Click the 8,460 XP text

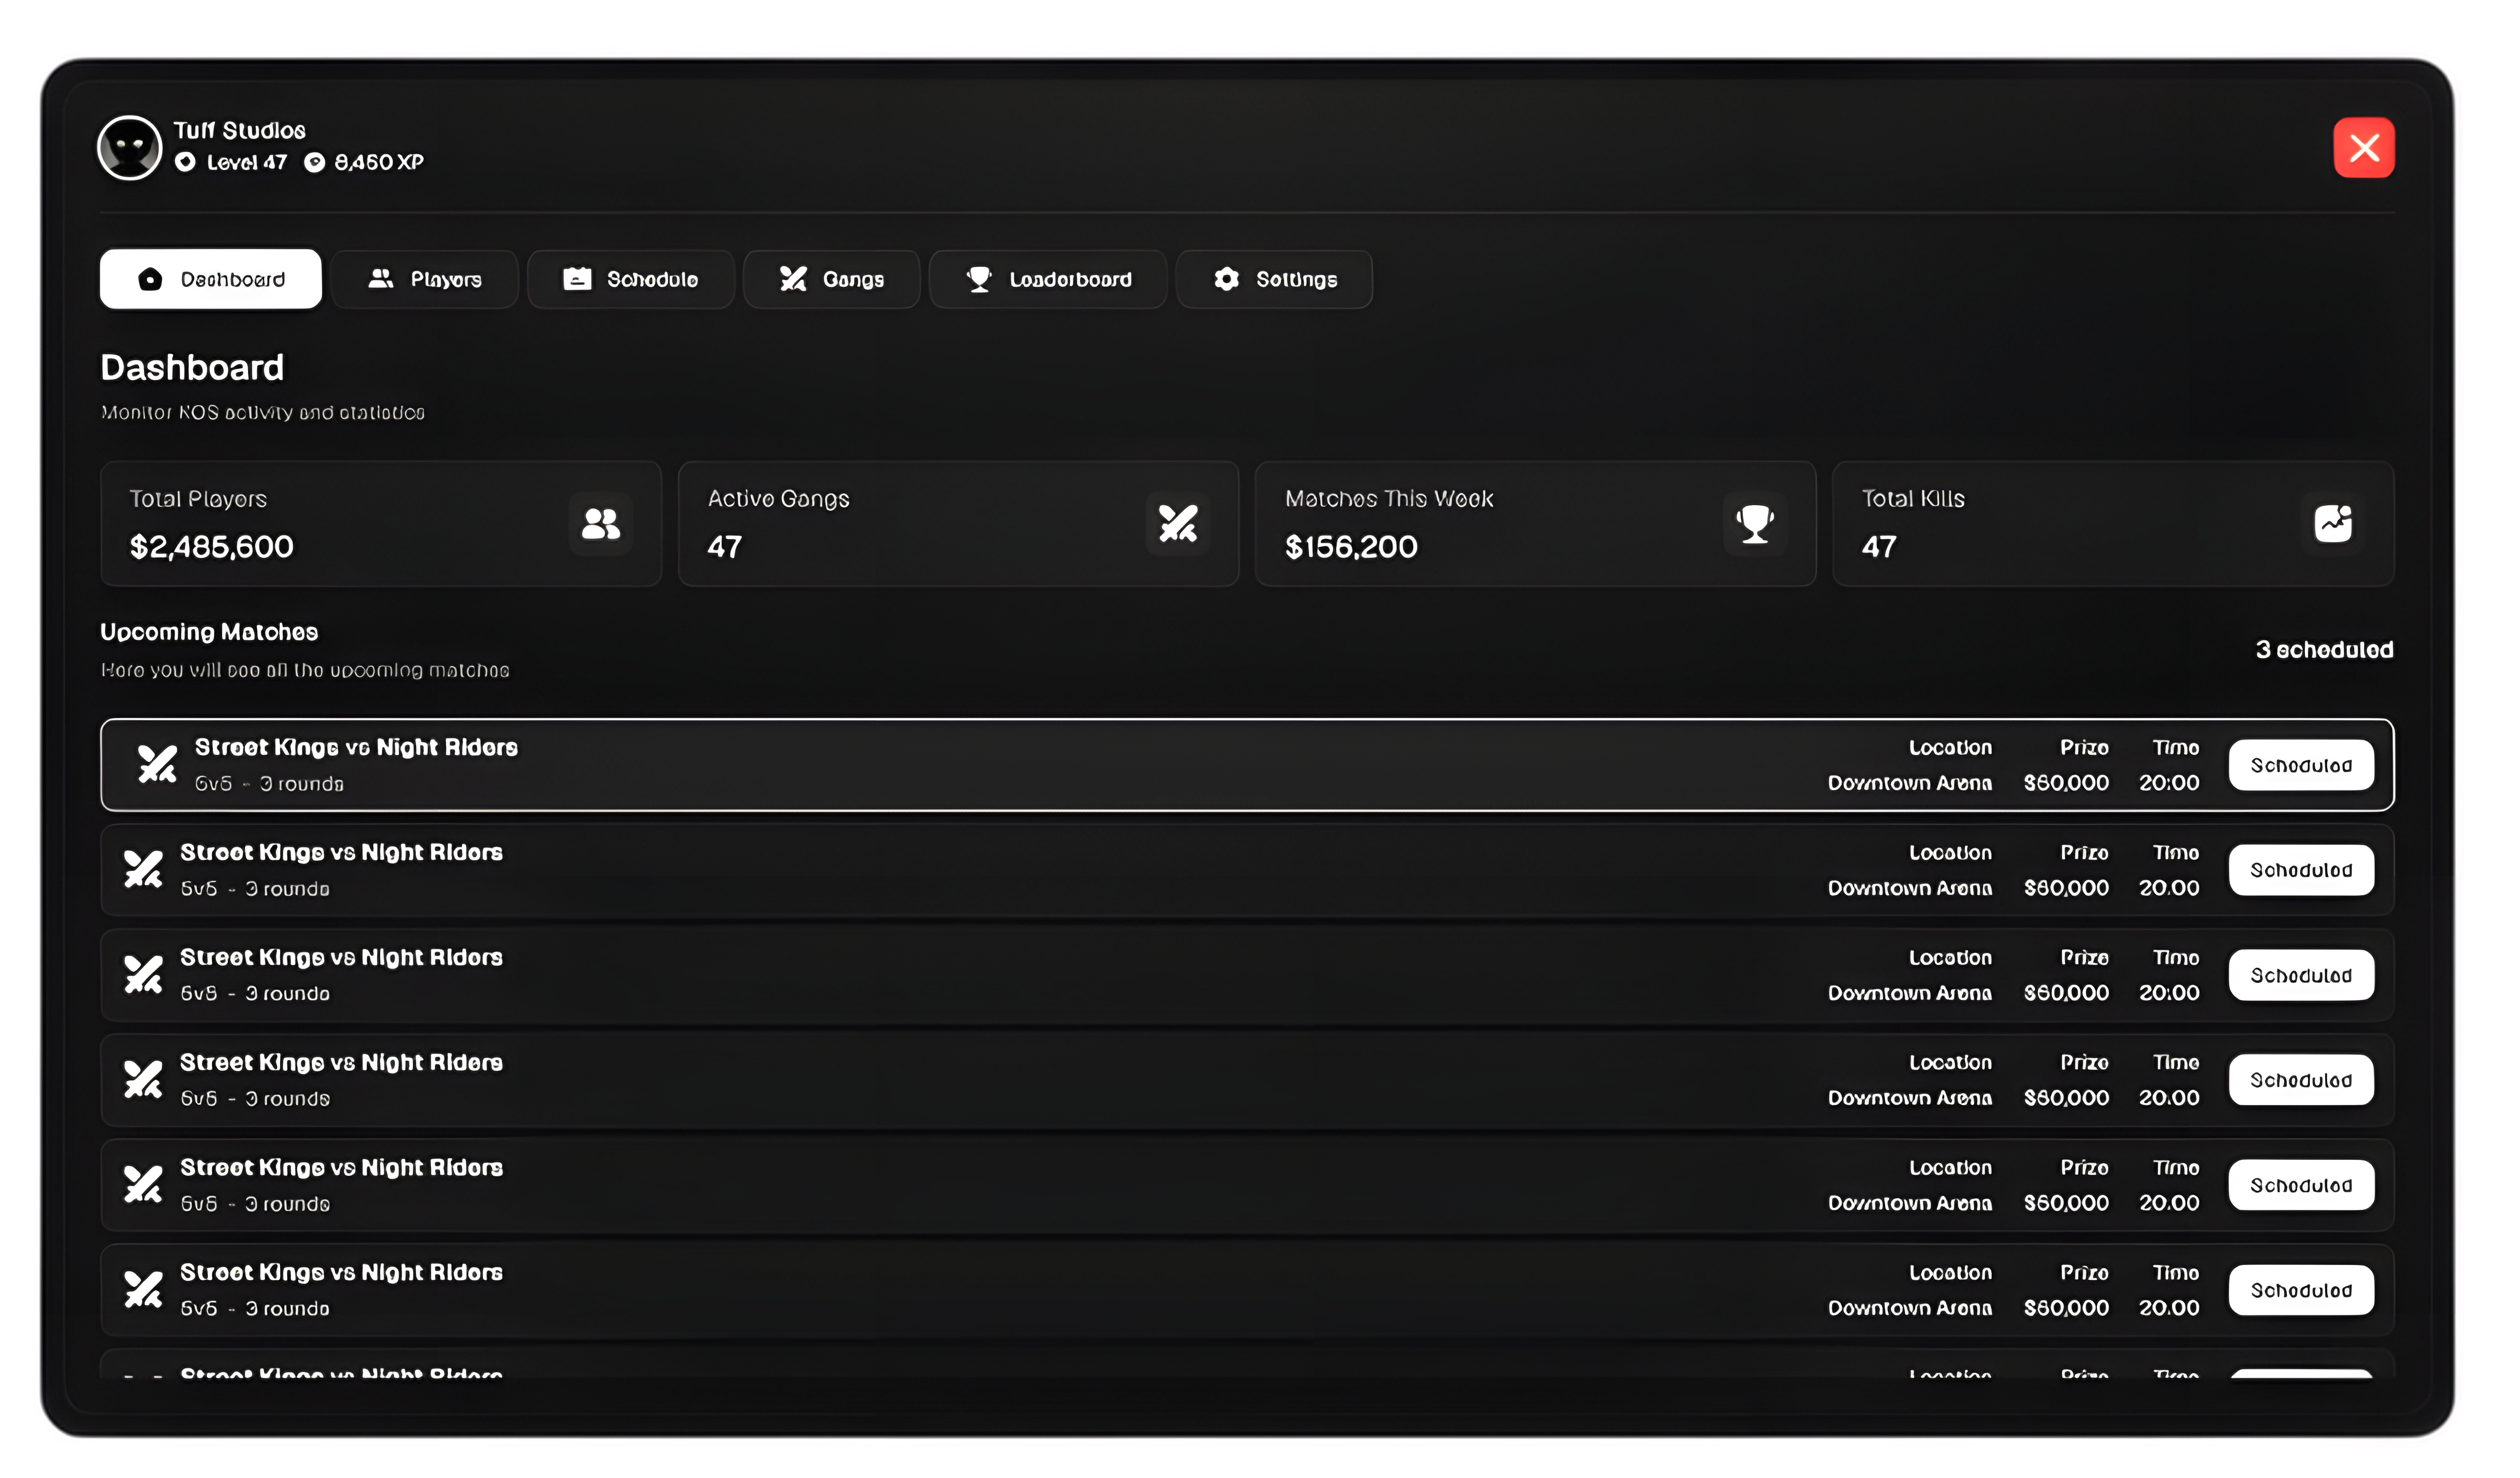click(x=379, y=162)
